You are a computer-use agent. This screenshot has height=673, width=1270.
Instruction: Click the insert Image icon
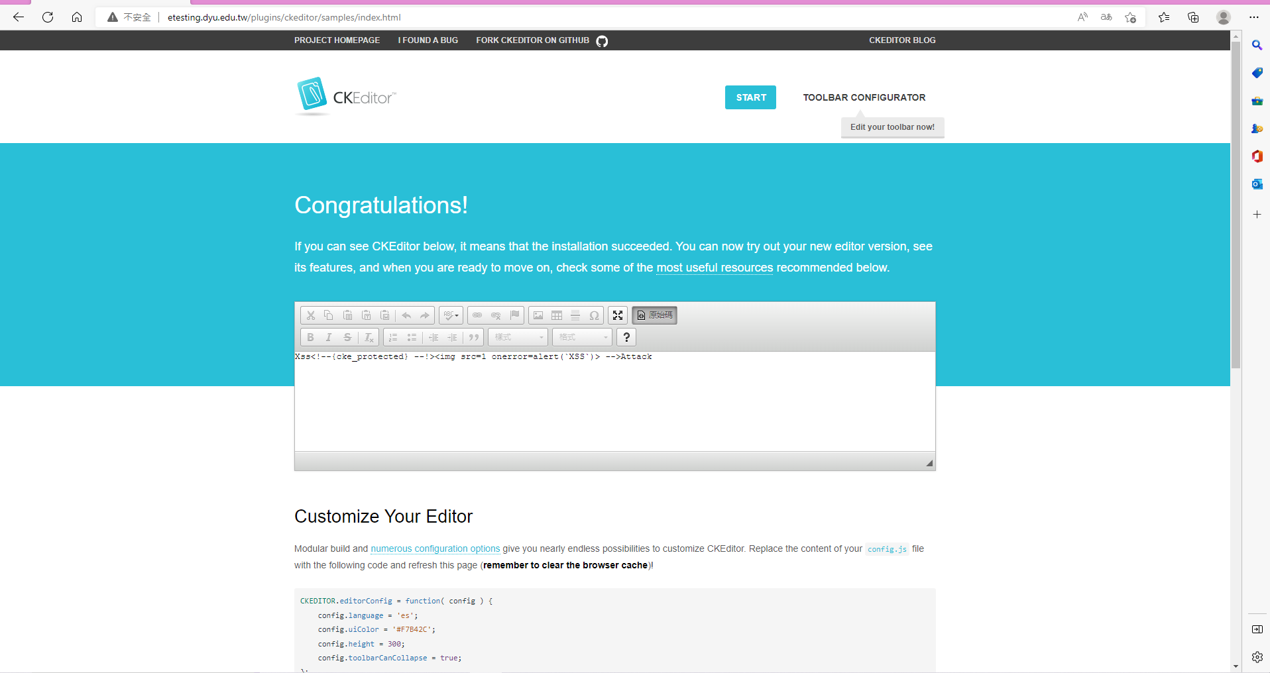click(x=538, y=315)
